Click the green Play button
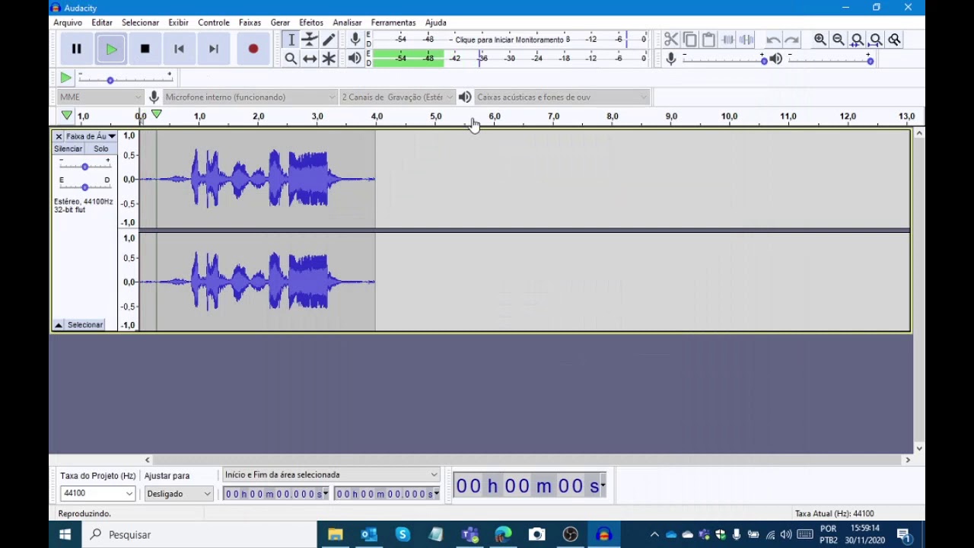 point(111,49)
